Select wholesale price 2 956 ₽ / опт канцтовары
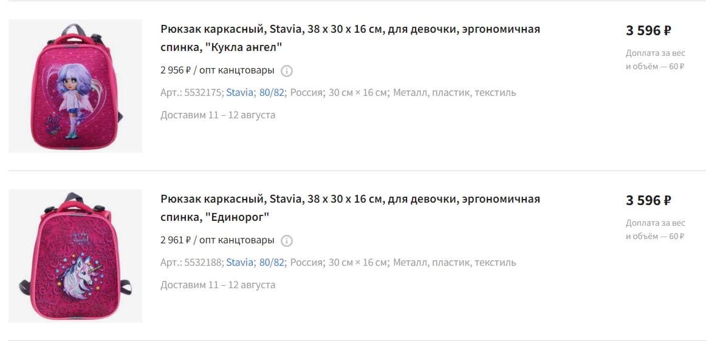The image size is (706, 341). (217, 70)
